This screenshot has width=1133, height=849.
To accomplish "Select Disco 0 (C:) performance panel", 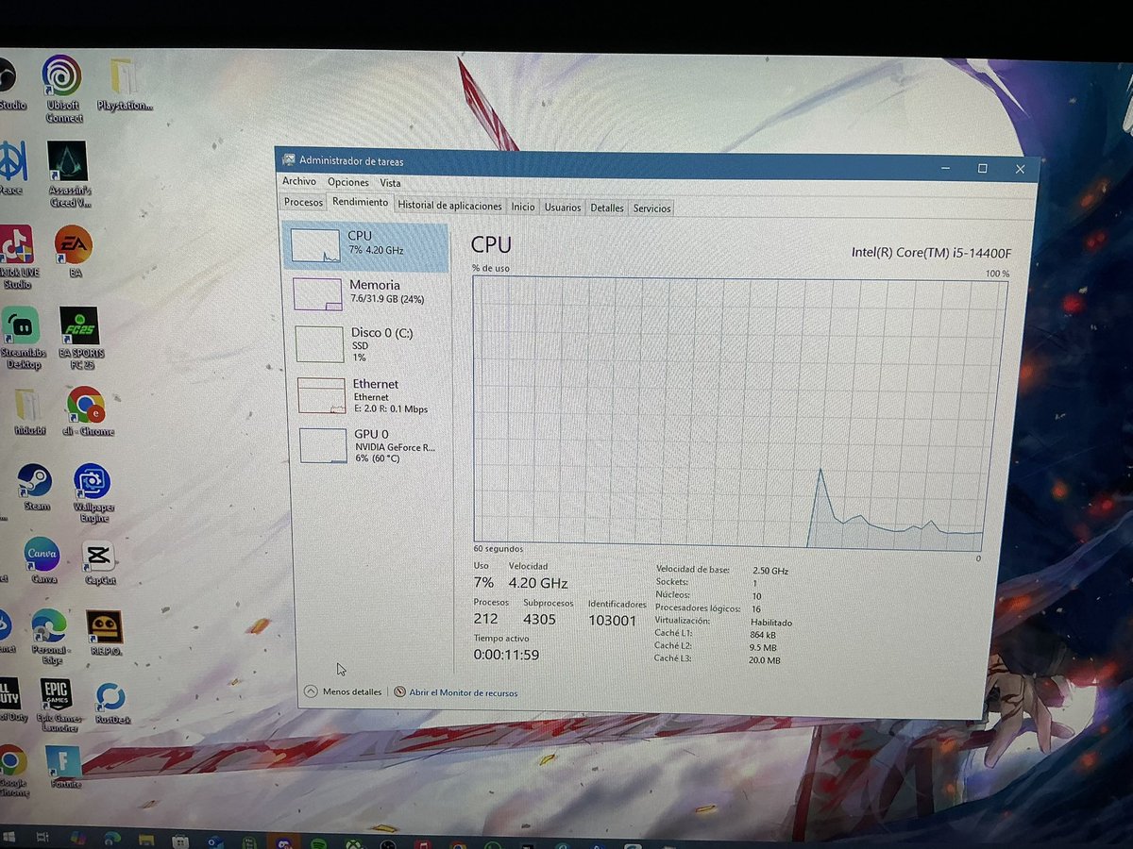I will pos(369,344).
